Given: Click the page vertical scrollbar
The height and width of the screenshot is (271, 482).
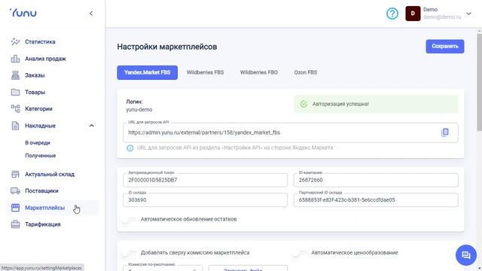Looking at the screenshot, I should [479, 81].
